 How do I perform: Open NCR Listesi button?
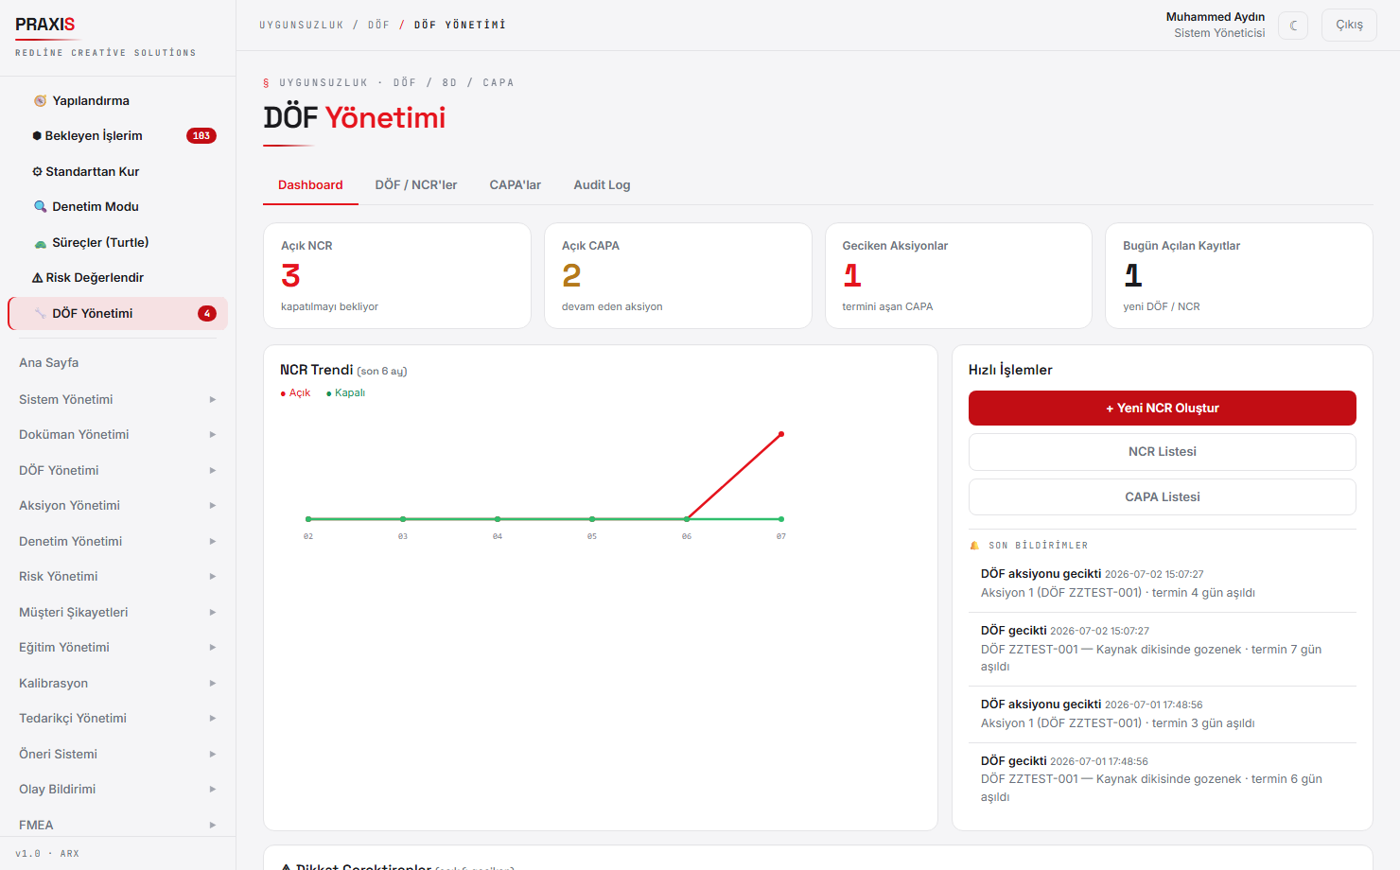(1163, 452)
